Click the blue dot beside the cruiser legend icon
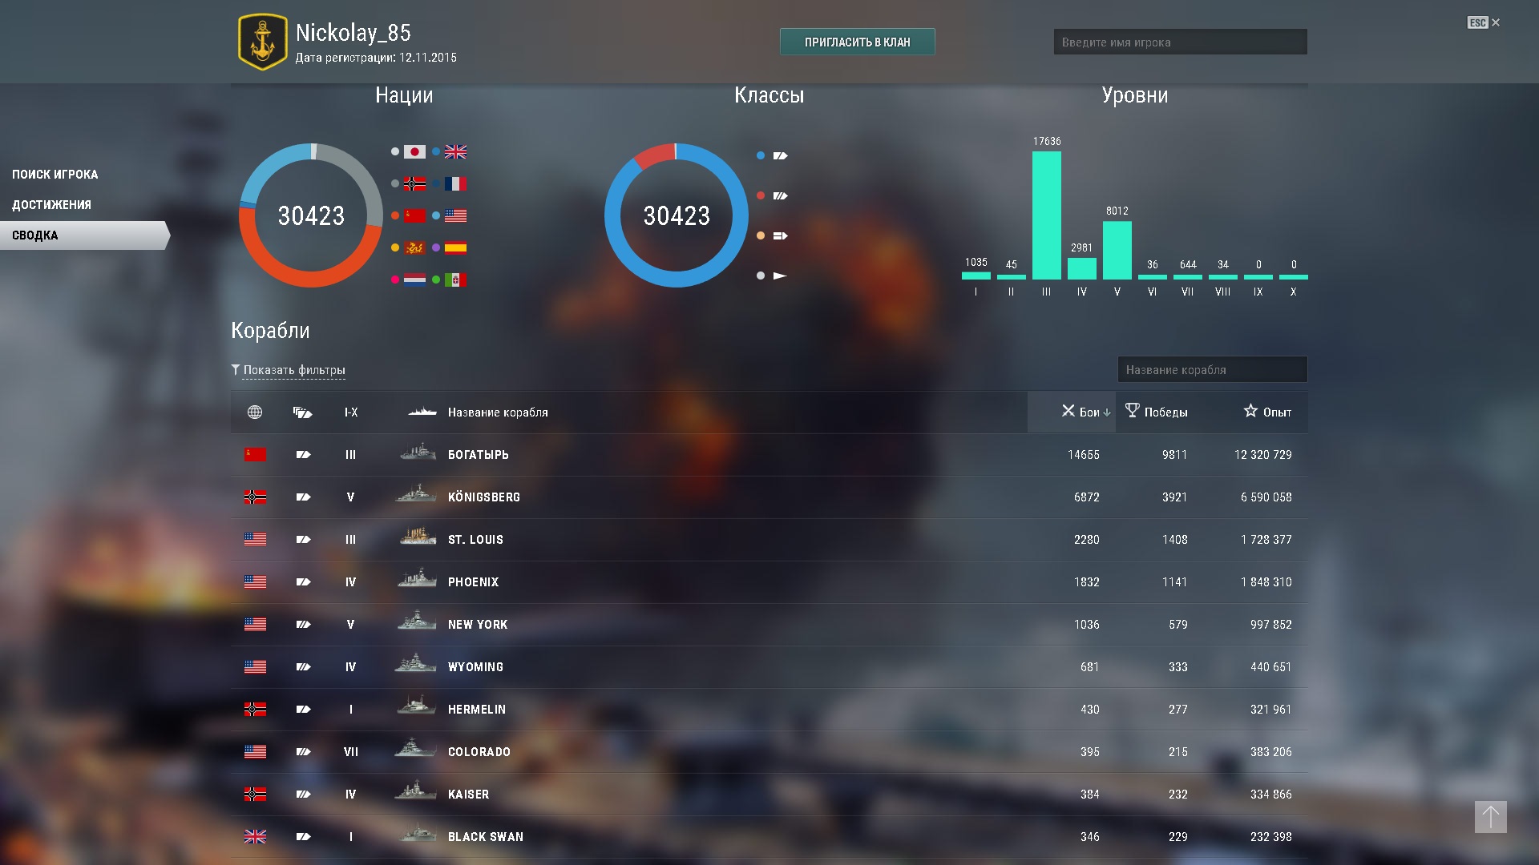The image size is (1539, 865). [x=761, y=155]
